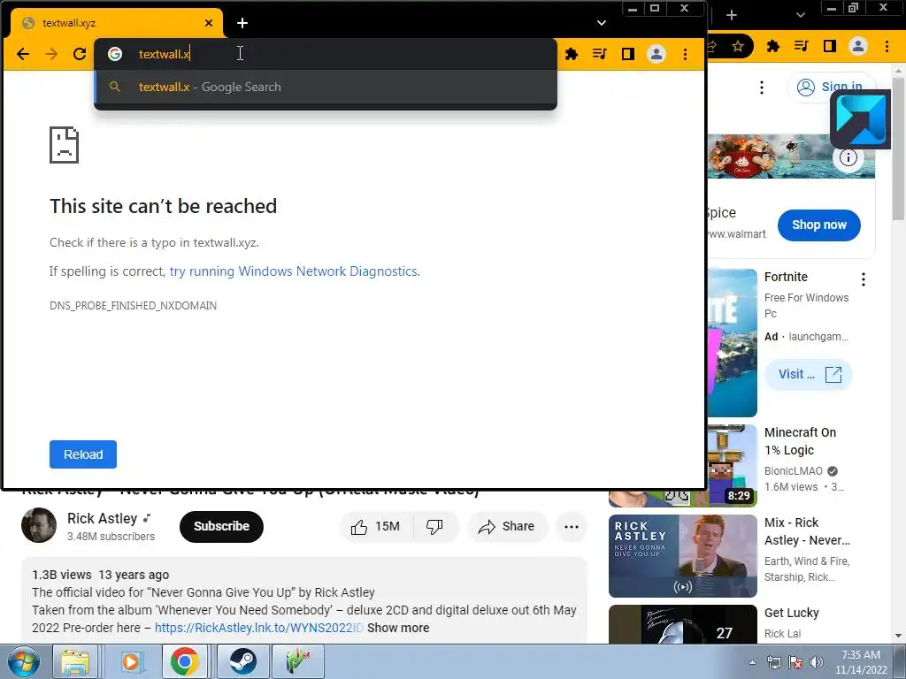The width and height of the screenshot is (906, 679).
Task: Go back in front Chrome window
Action: 22,54
